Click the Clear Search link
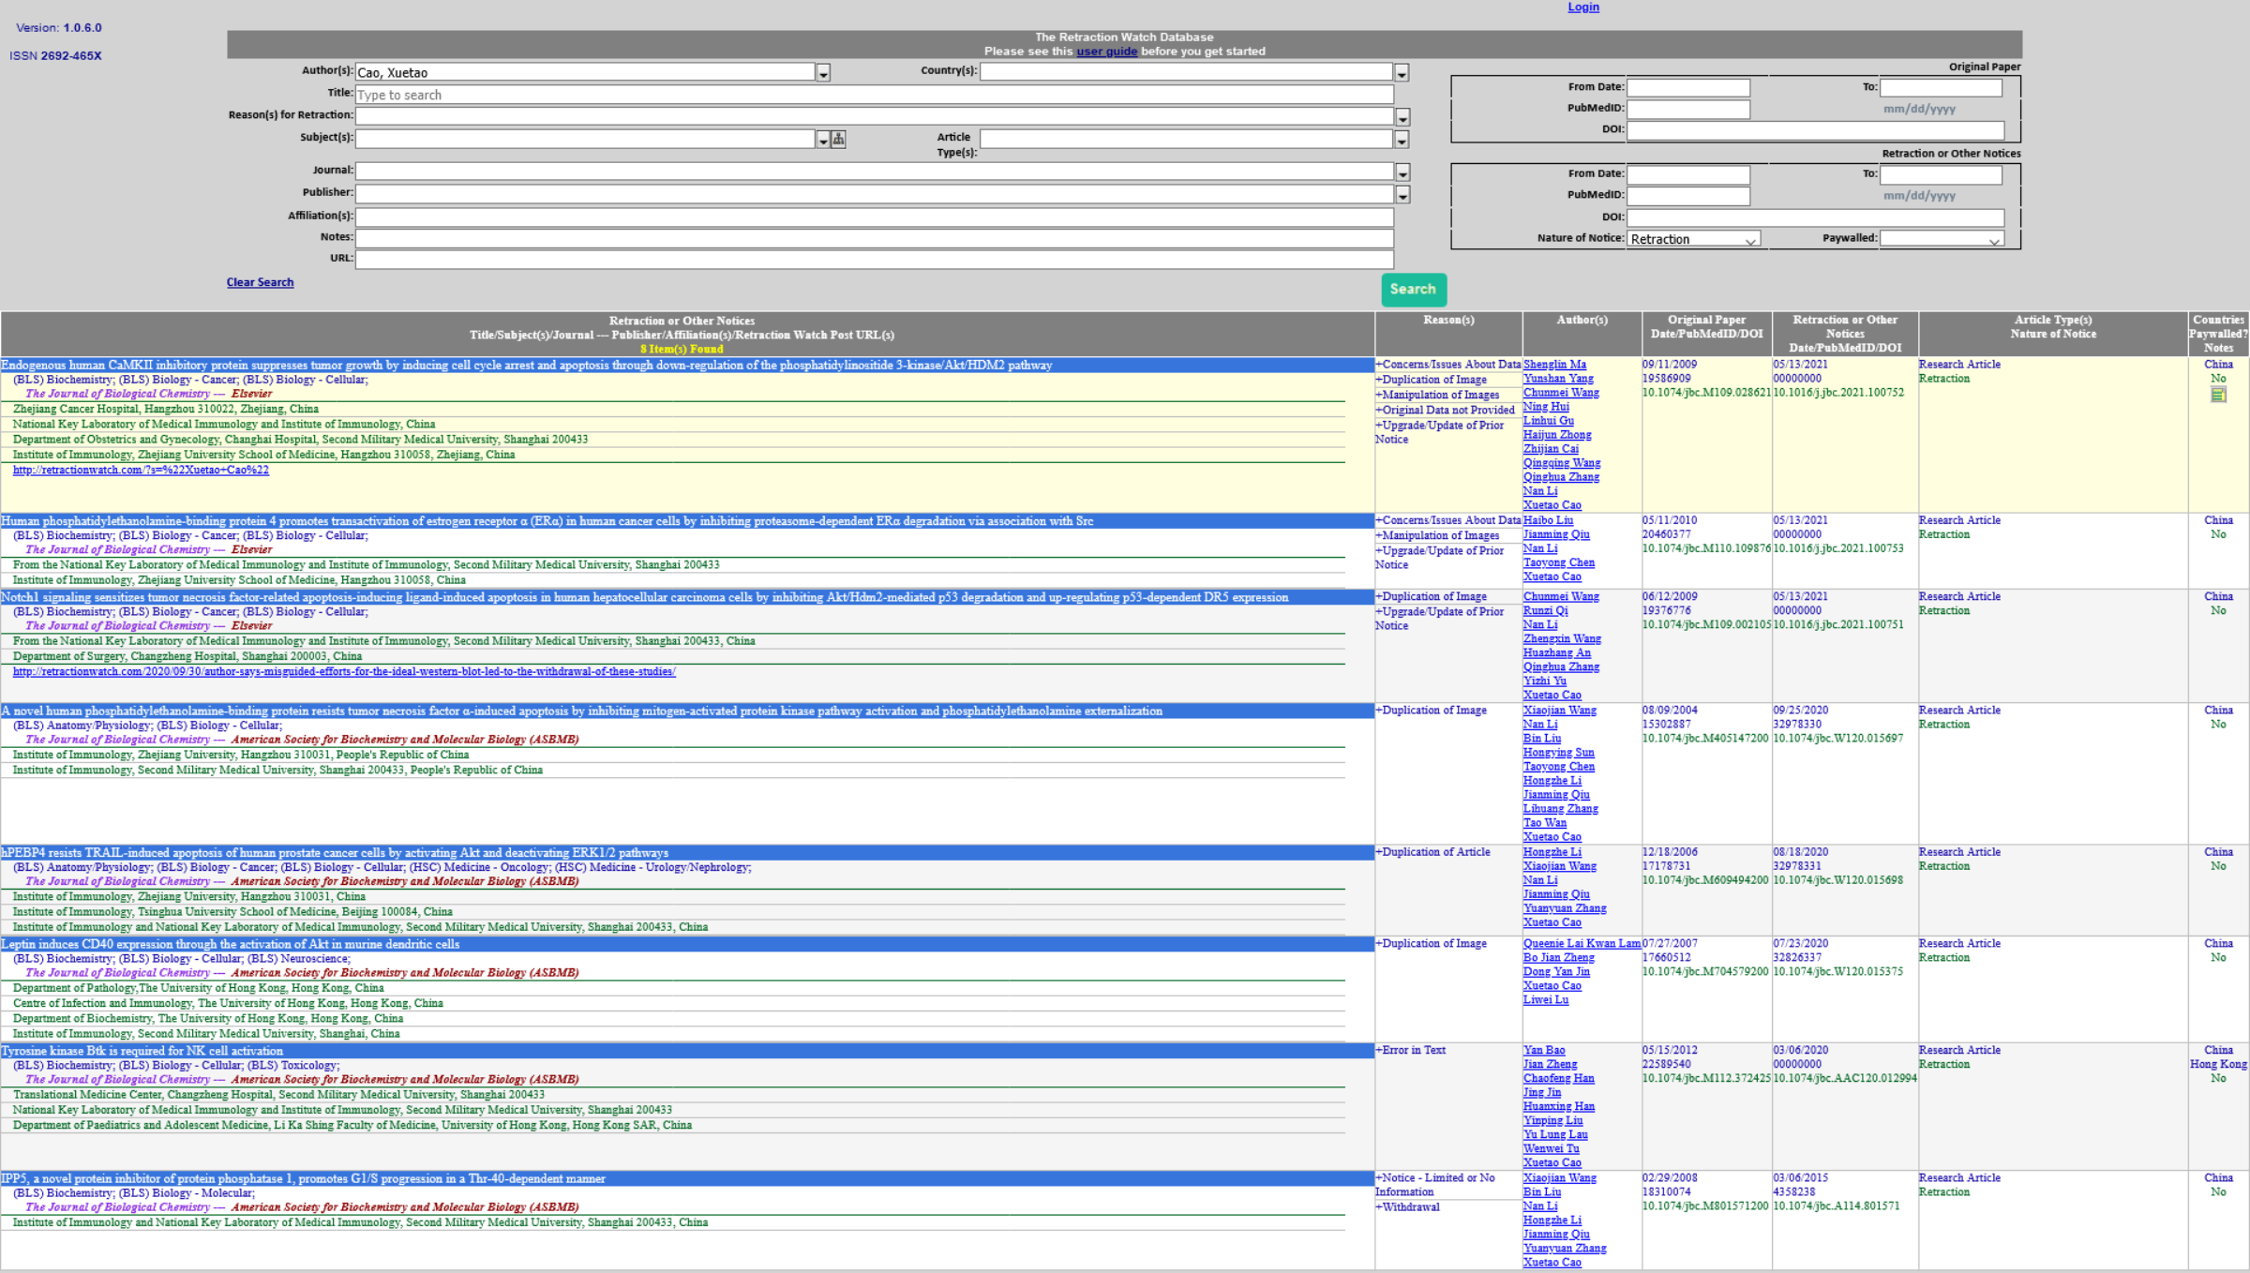 (x=260, y=282)
